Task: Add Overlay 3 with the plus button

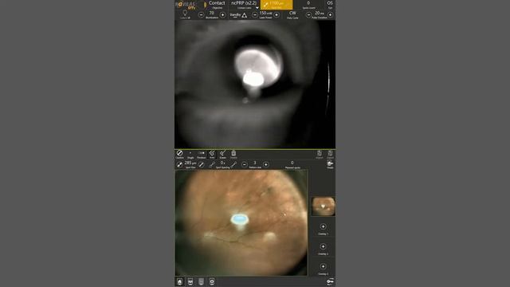Action: click(323, 266)
